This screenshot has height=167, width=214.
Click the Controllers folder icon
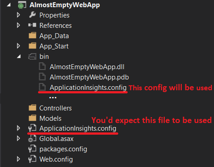click(x=32, y=108)
